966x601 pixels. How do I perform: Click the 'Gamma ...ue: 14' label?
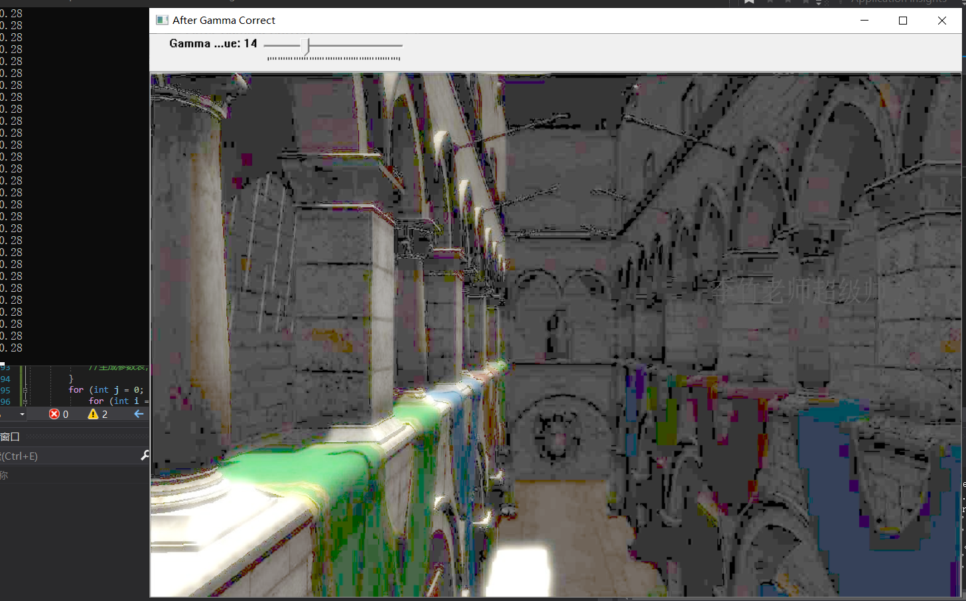[x=213, y=43]
